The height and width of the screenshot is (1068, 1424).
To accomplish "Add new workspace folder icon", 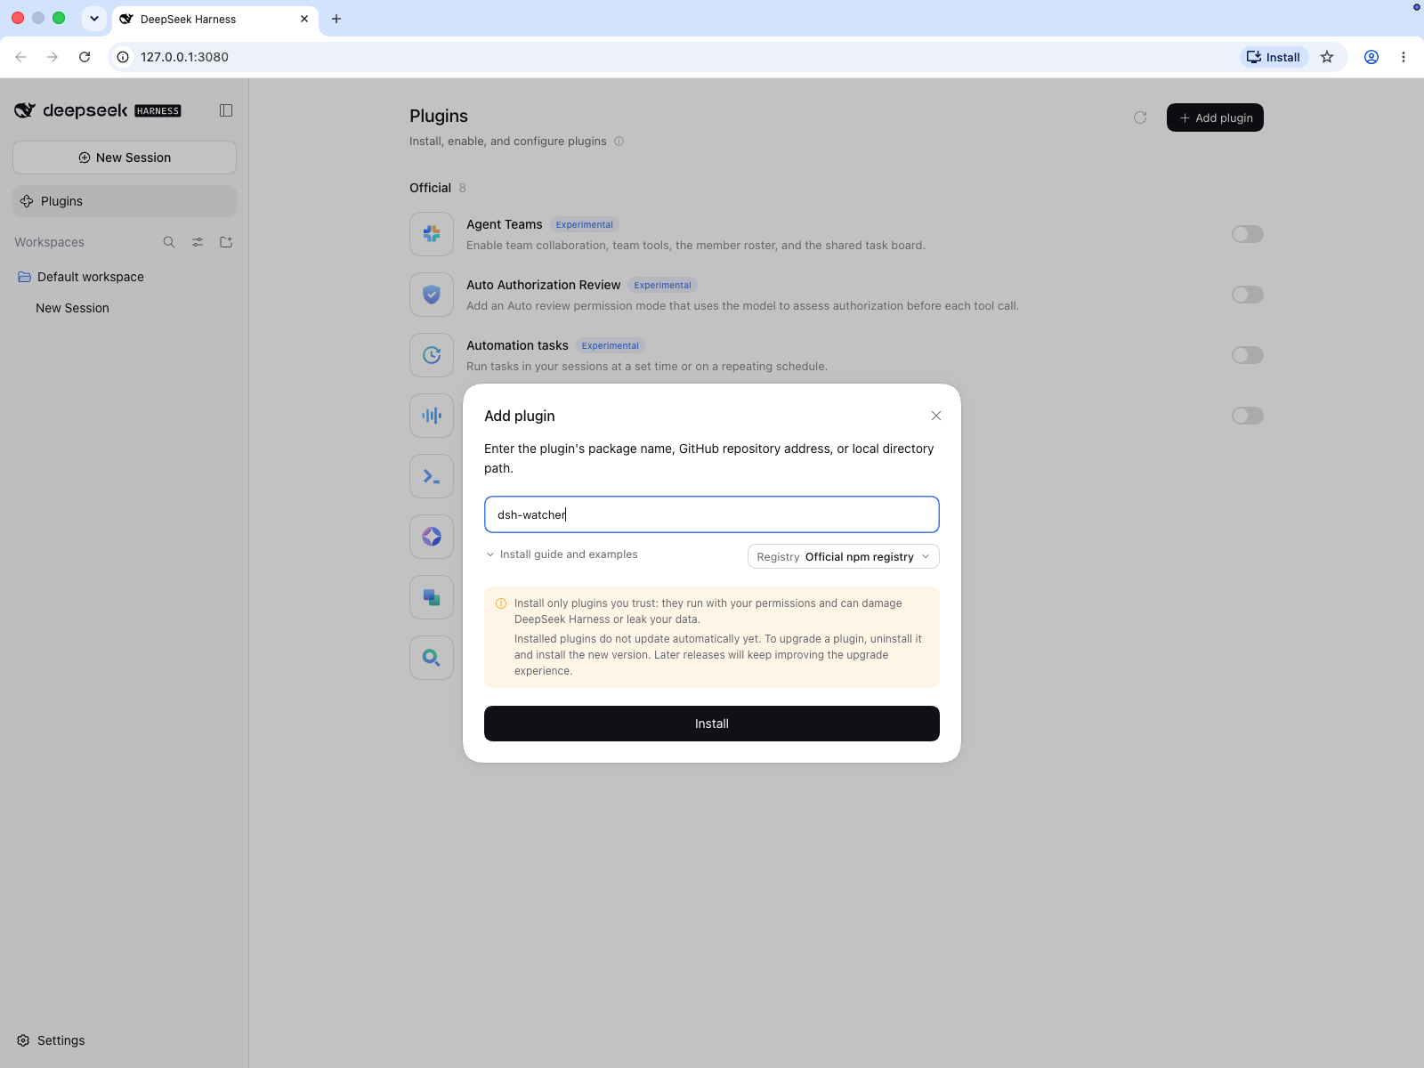I will coord(226,242).
